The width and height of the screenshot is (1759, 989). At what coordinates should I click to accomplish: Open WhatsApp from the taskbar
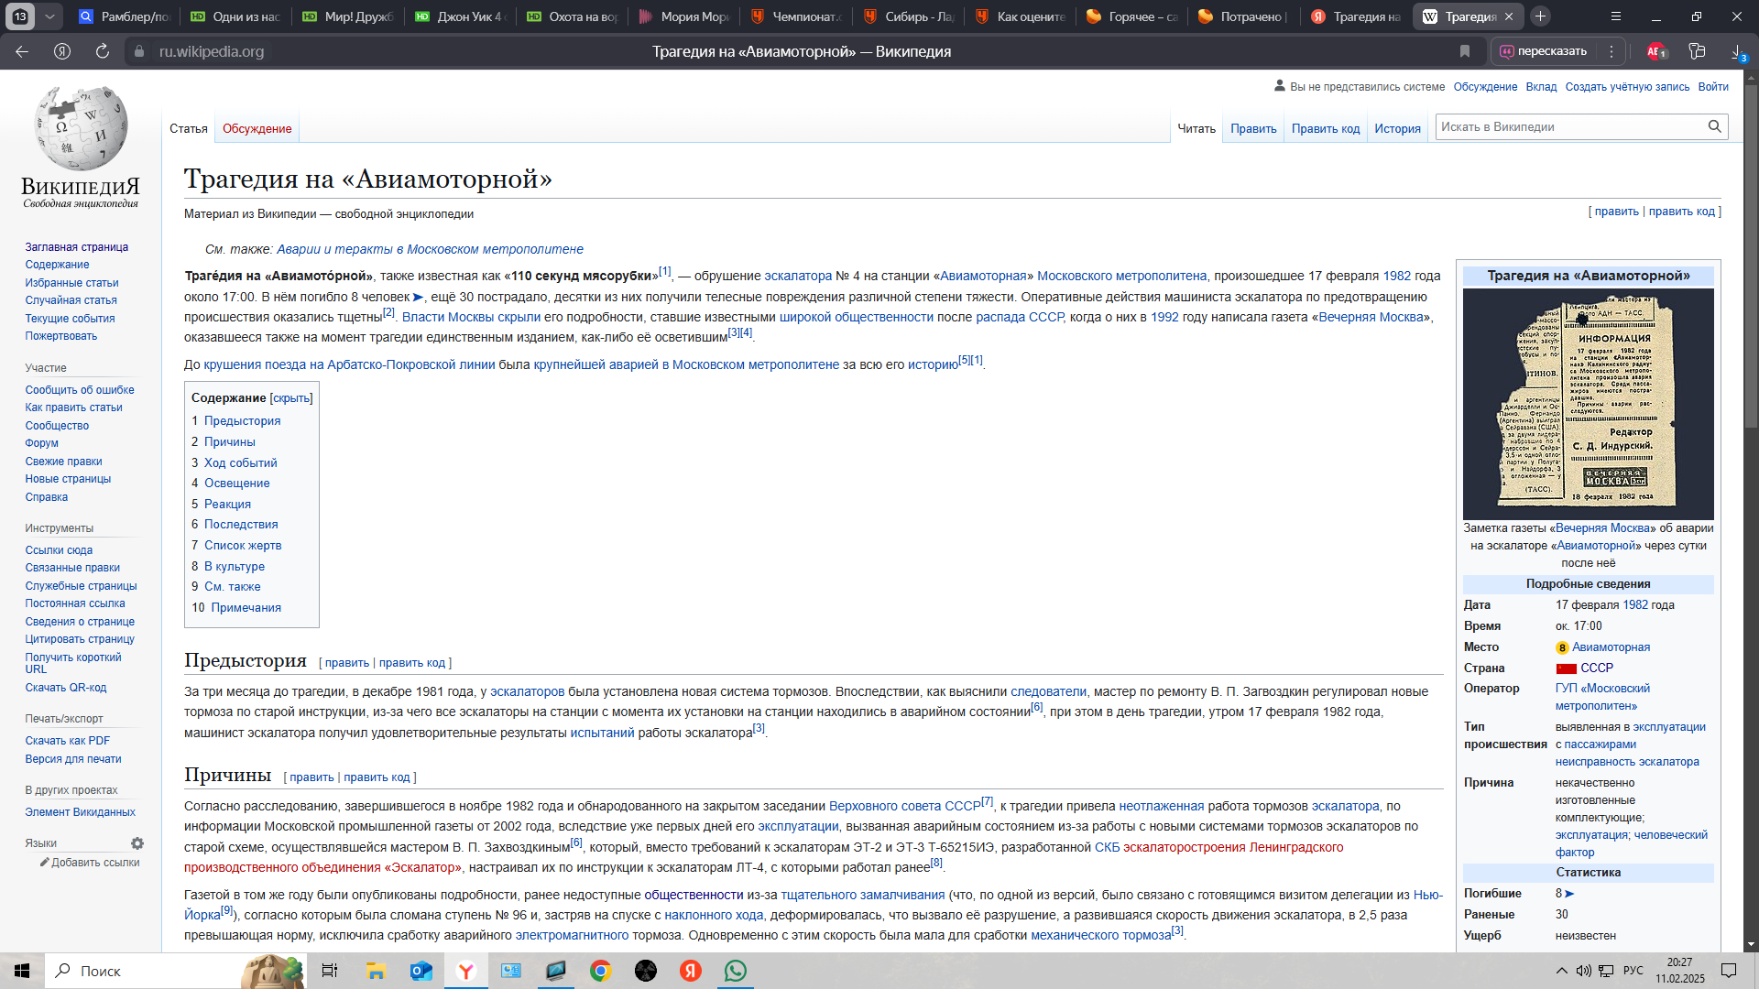736,971
